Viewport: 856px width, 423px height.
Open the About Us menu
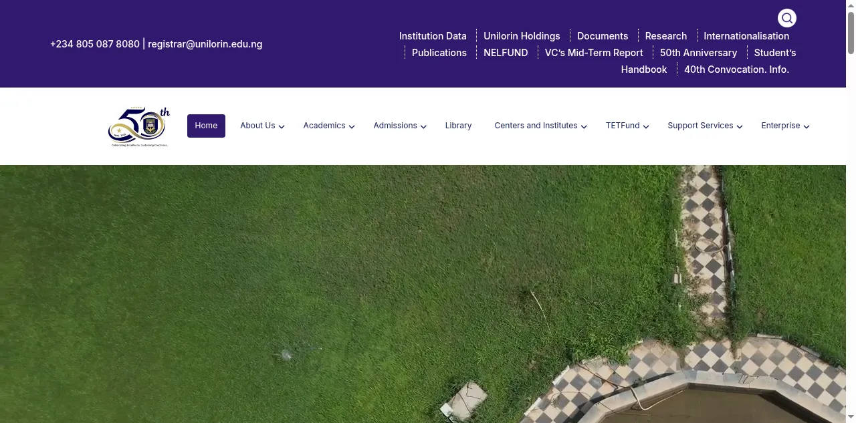257,126
